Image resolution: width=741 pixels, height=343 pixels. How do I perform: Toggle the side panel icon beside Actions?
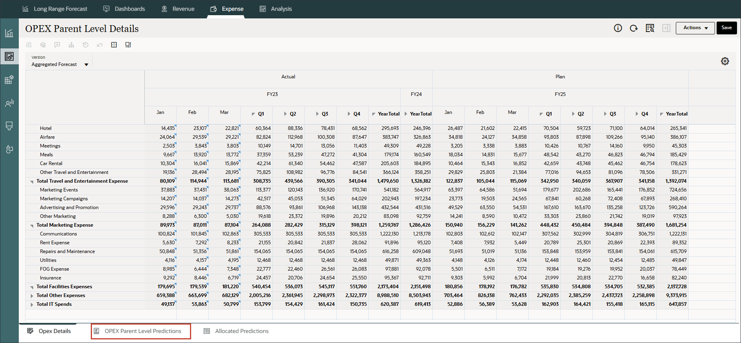pos(666,28)
